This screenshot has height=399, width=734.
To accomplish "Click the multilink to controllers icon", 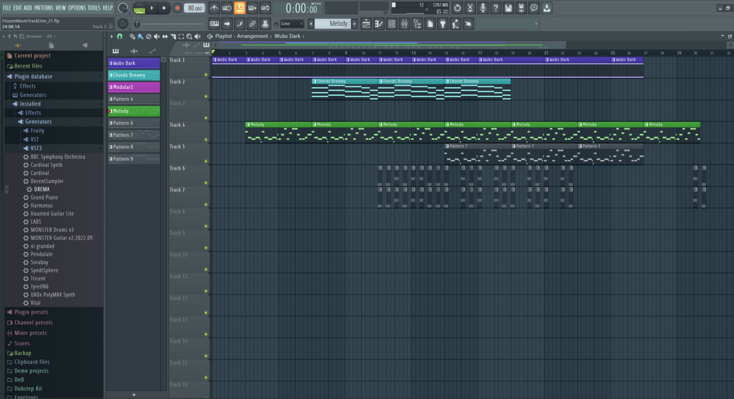I will click(x=265, y=24).
